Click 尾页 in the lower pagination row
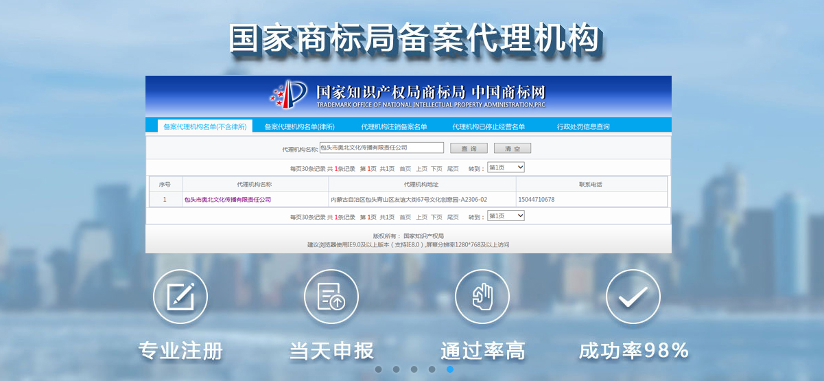The height and width of the screenshot is (381, 824). point(453,217)
